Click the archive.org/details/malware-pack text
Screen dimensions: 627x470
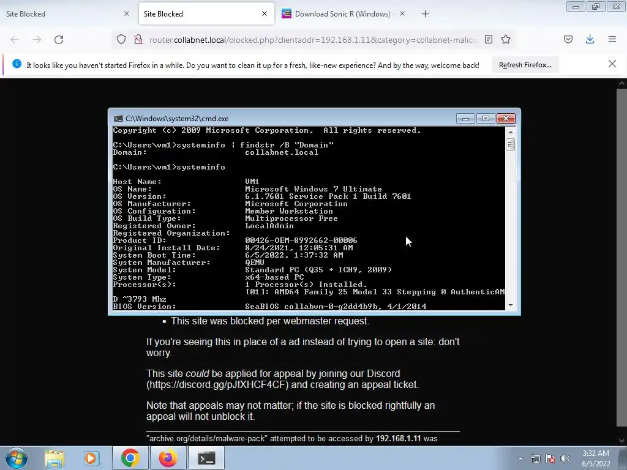[206, 438]
